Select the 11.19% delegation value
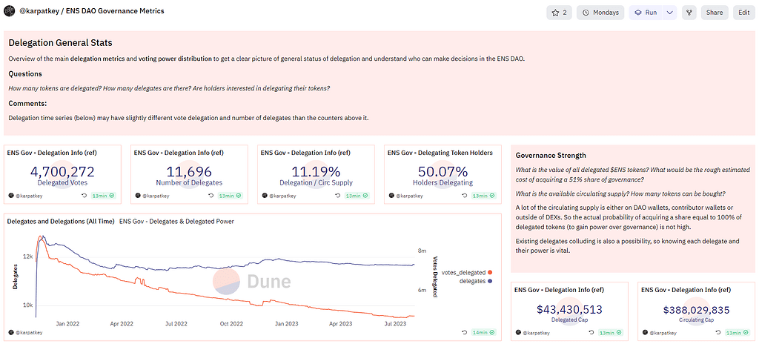This screenshot has height=344, width=759. tap(316, 171)
